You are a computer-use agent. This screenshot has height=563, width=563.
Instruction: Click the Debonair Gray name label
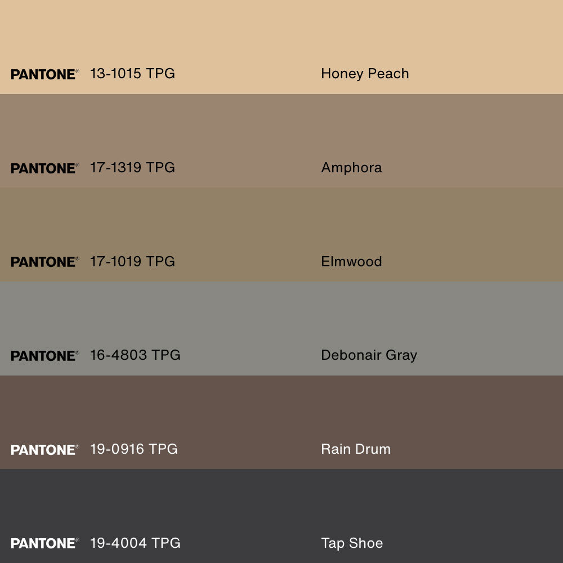point(369,355)
